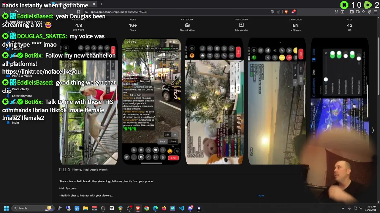The height and width of the screenshot is (213, 380).
Task: Open the clock showing 3:56 AM
Action: [371, 208]
